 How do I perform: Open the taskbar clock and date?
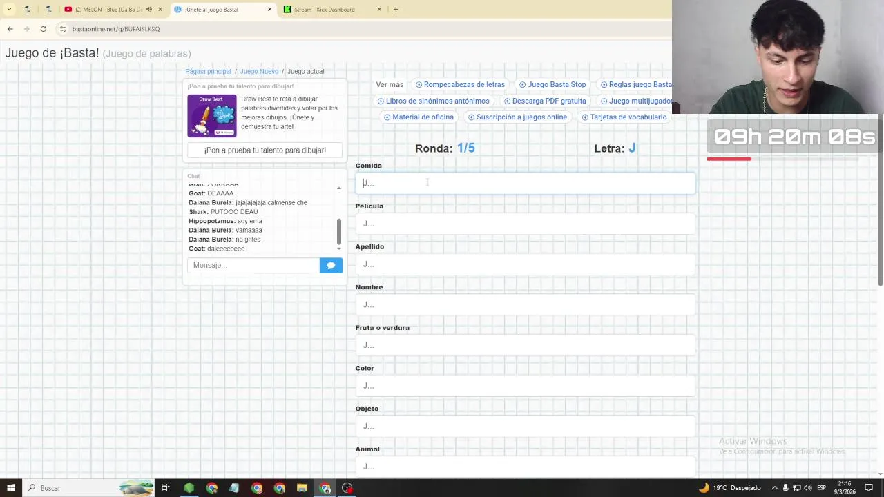[x=845, y=488]
